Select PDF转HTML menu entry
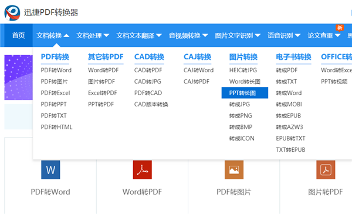 pos(56,127)
